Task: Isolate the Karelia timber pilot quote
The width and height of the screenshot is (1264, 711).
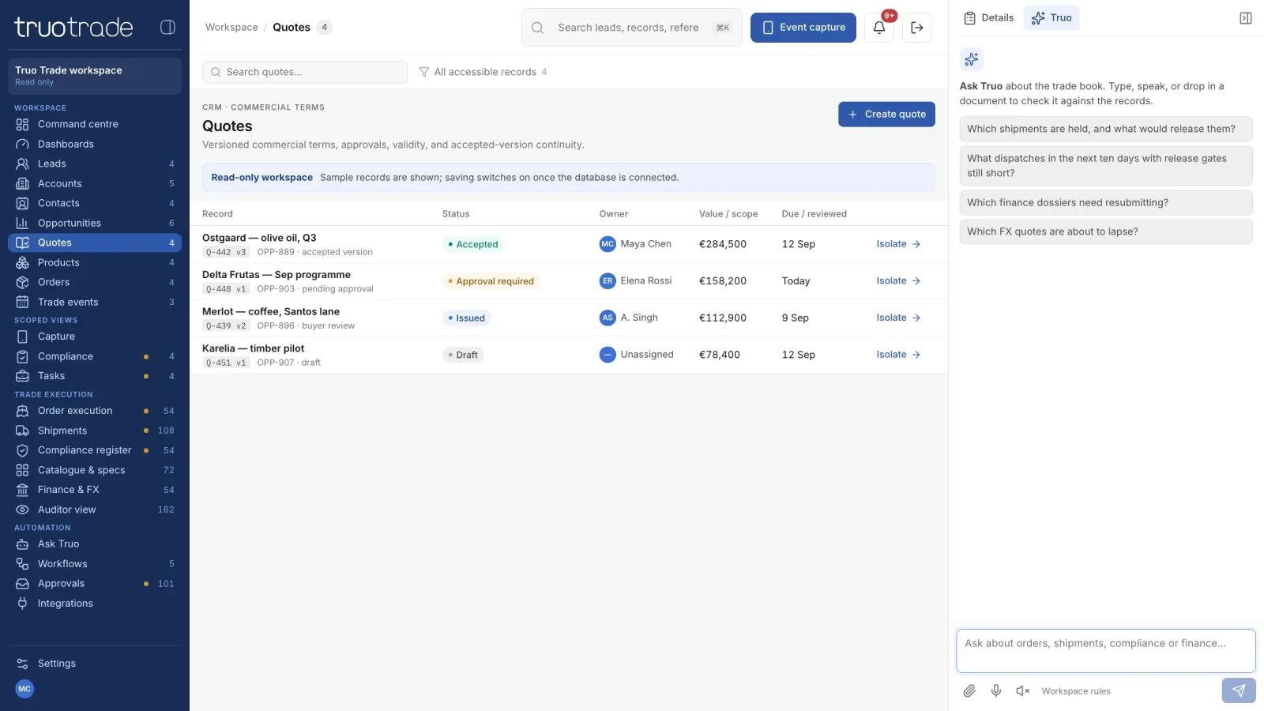Action: coord(898,355)
